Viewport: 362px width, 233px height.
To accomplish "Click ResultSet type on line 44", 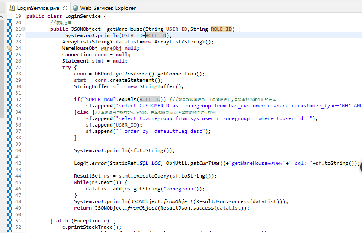I will coord(87,176).
